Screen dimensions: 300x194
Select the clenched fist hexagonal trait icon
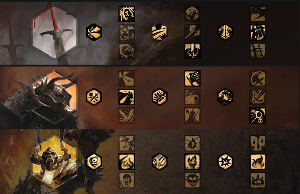pyautogui.click(x=159, y=97)
